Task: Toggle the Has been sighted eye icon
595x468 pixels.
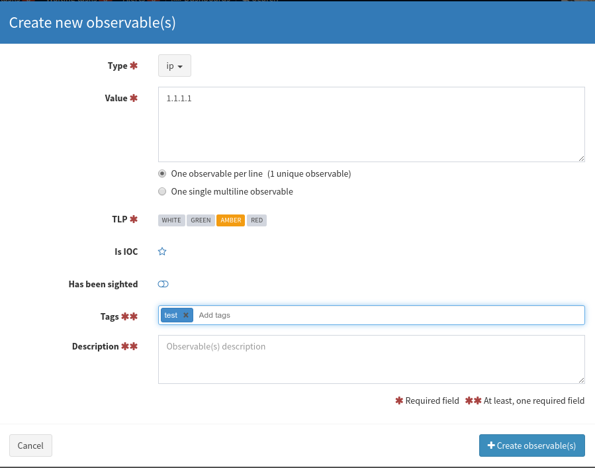Action: click(163, 283)
